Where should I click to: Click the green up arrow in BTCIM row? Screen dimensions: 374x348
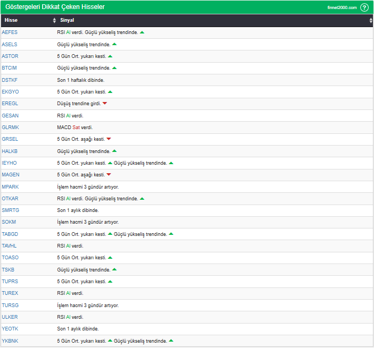coord(114,68)
